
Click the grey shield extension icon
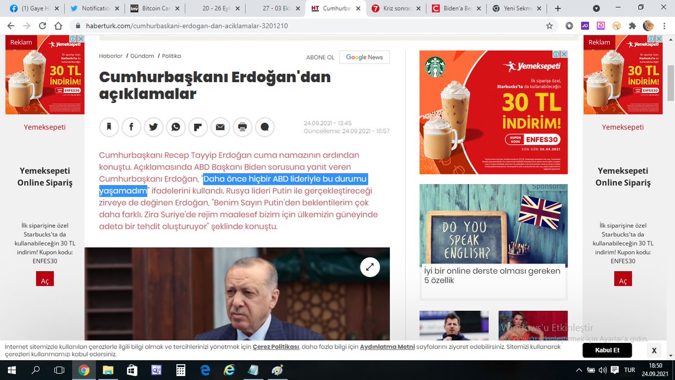coord(569,26)
